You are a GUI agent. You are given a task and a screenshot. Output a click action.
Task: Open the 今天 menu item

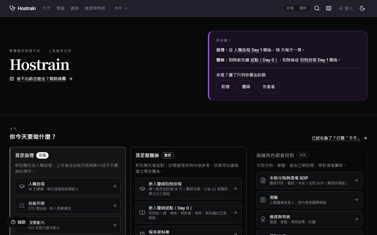coord(46,8)
